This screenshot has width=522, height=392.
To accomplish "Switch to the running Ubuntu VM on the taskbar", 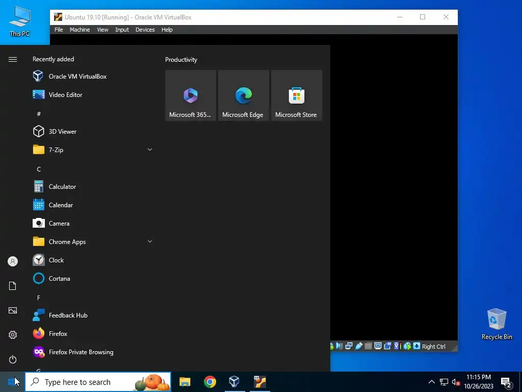I will pos(259,382).
